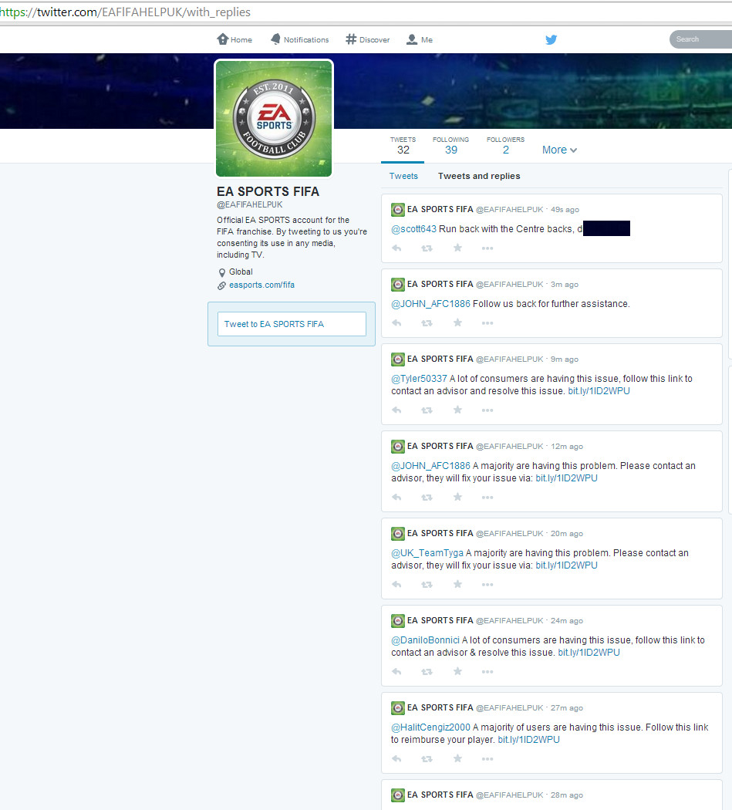Open bit.ly link in @UK_TeamTyga tweet

click(566, 565)
